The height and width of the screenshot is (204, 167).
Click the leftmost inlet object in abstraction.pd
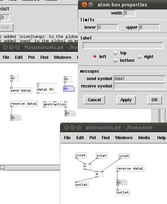tap(81, 155)
